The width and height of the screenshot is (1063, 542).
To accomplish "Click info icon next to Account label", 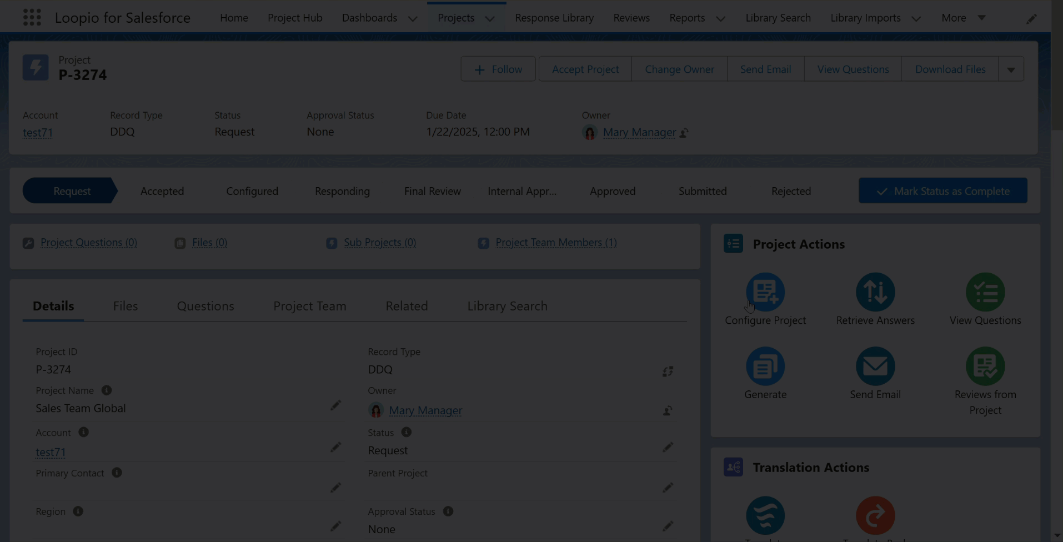I will (83, 432).
